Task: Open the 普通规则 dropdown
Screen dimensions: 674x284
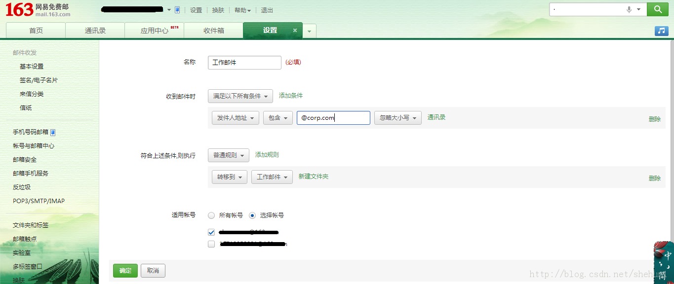Action: point(229,155)
